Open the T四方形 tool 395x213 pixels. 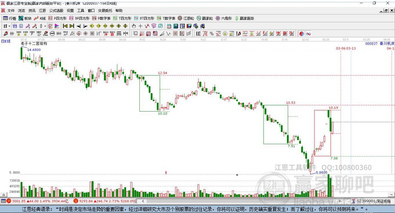122,18
